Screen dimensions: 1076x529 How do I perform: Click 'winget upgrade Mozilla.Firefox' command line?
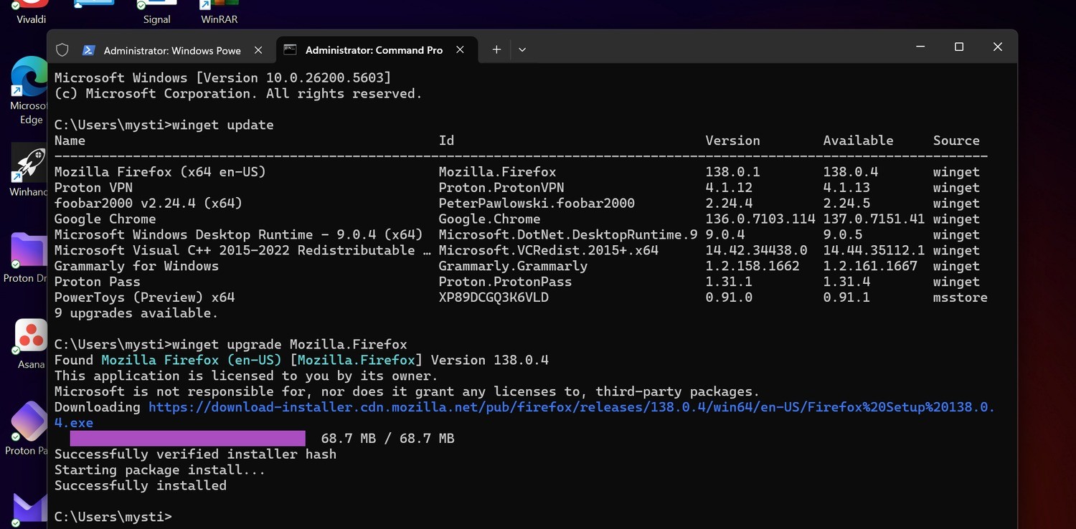[x=290, y=345]
